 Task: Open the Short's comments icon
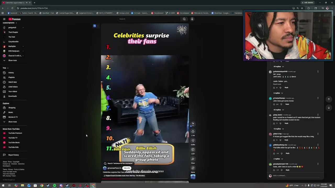coord(193,150)
